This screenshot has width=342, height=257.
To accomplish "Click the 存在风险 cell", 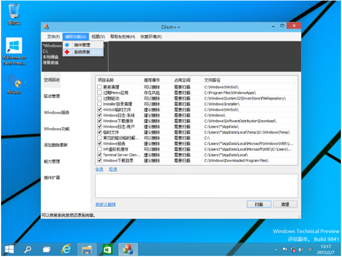I will coord(152,93).
